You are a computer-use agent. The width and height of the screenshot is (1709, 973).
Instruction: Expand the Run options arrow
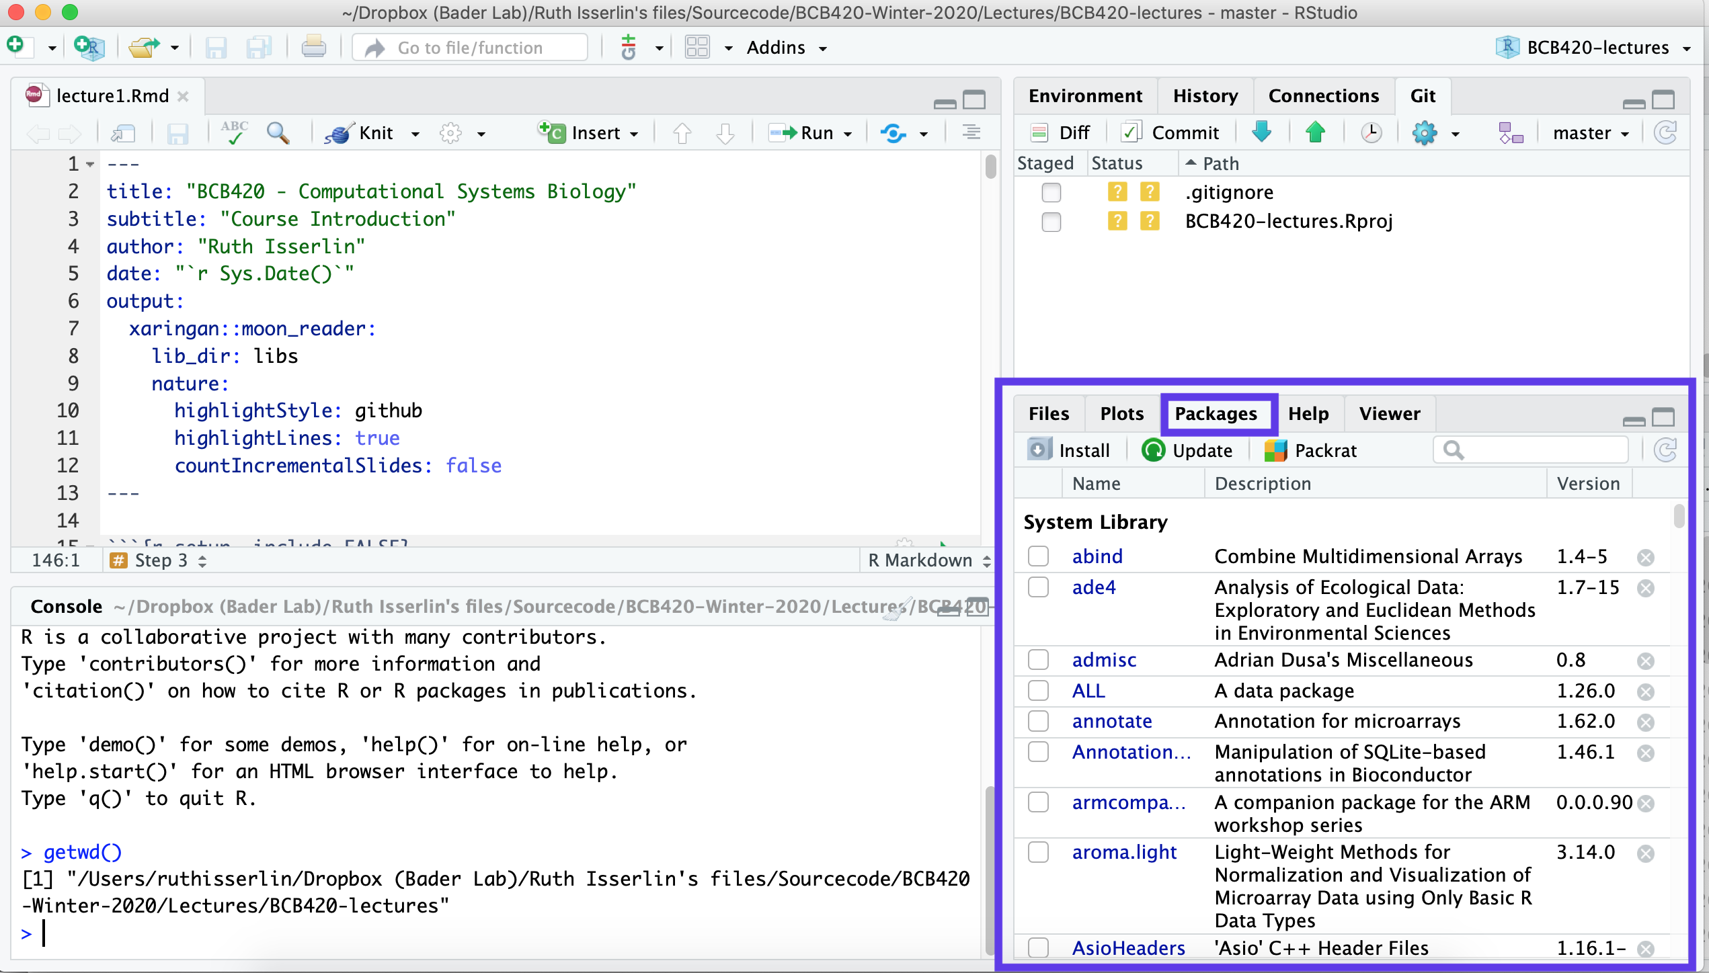848,134
